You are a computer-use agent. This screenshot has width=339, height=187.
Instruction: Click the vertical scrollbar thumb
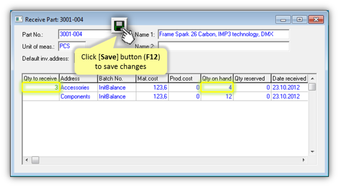312,87
